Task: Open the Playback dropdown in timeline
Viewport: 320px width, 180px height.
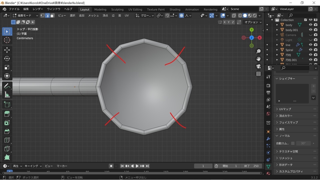Action: point(17,166)
